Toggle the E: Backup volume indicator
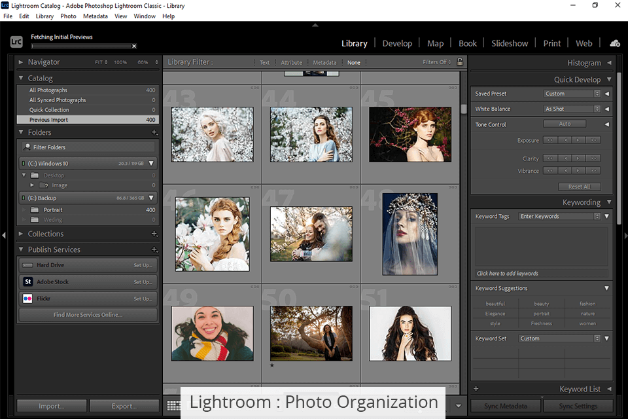 click(24, 198)
